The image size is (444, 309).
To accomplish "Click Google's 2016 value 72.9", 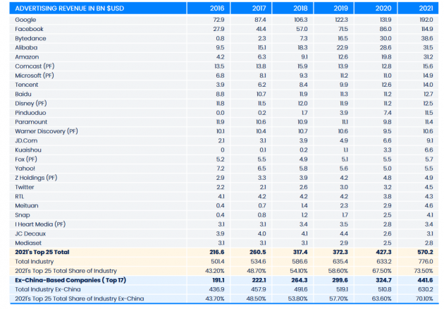I will tap(218, 20).
